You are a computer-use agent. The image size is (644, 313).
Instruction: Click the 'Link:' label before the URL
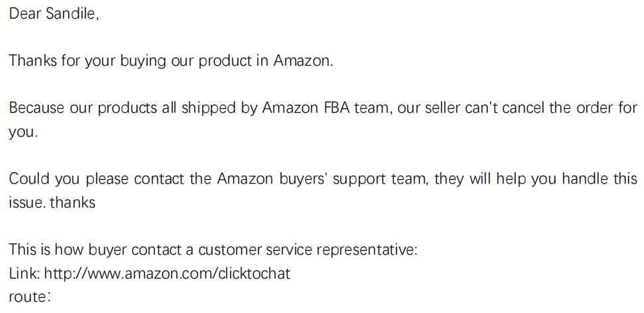(x=25, y=273)
